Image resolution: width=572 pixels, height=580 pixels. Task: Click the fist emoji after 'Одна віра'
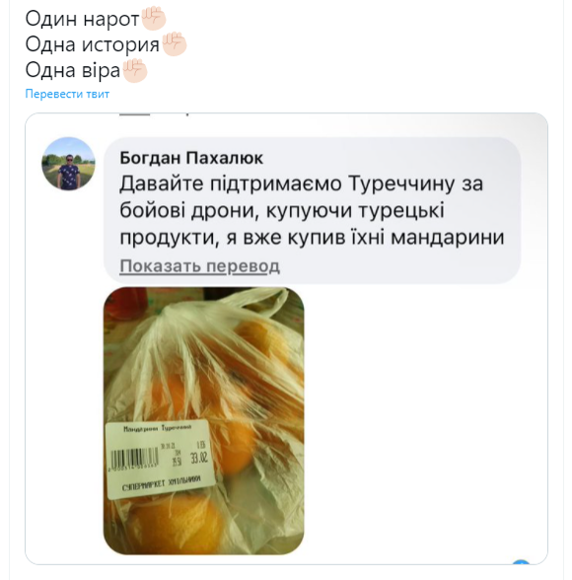[134, 70]
